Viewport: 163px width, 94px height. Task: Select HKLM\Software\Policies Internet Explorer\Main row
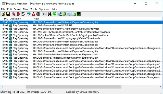[x=82, y=55]
